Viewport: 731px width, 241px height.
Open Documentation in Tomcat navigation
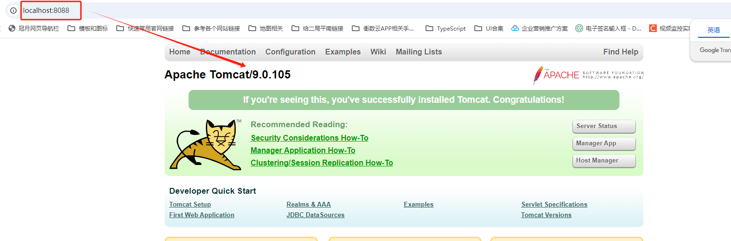point(228,52)
